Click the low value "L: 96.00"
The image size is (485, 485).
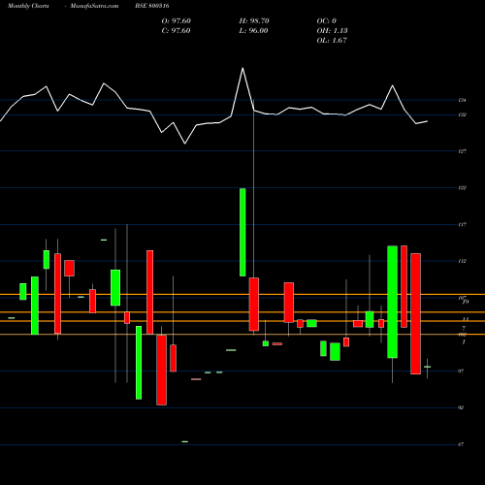pyautogui.click(x=253, y=31)
